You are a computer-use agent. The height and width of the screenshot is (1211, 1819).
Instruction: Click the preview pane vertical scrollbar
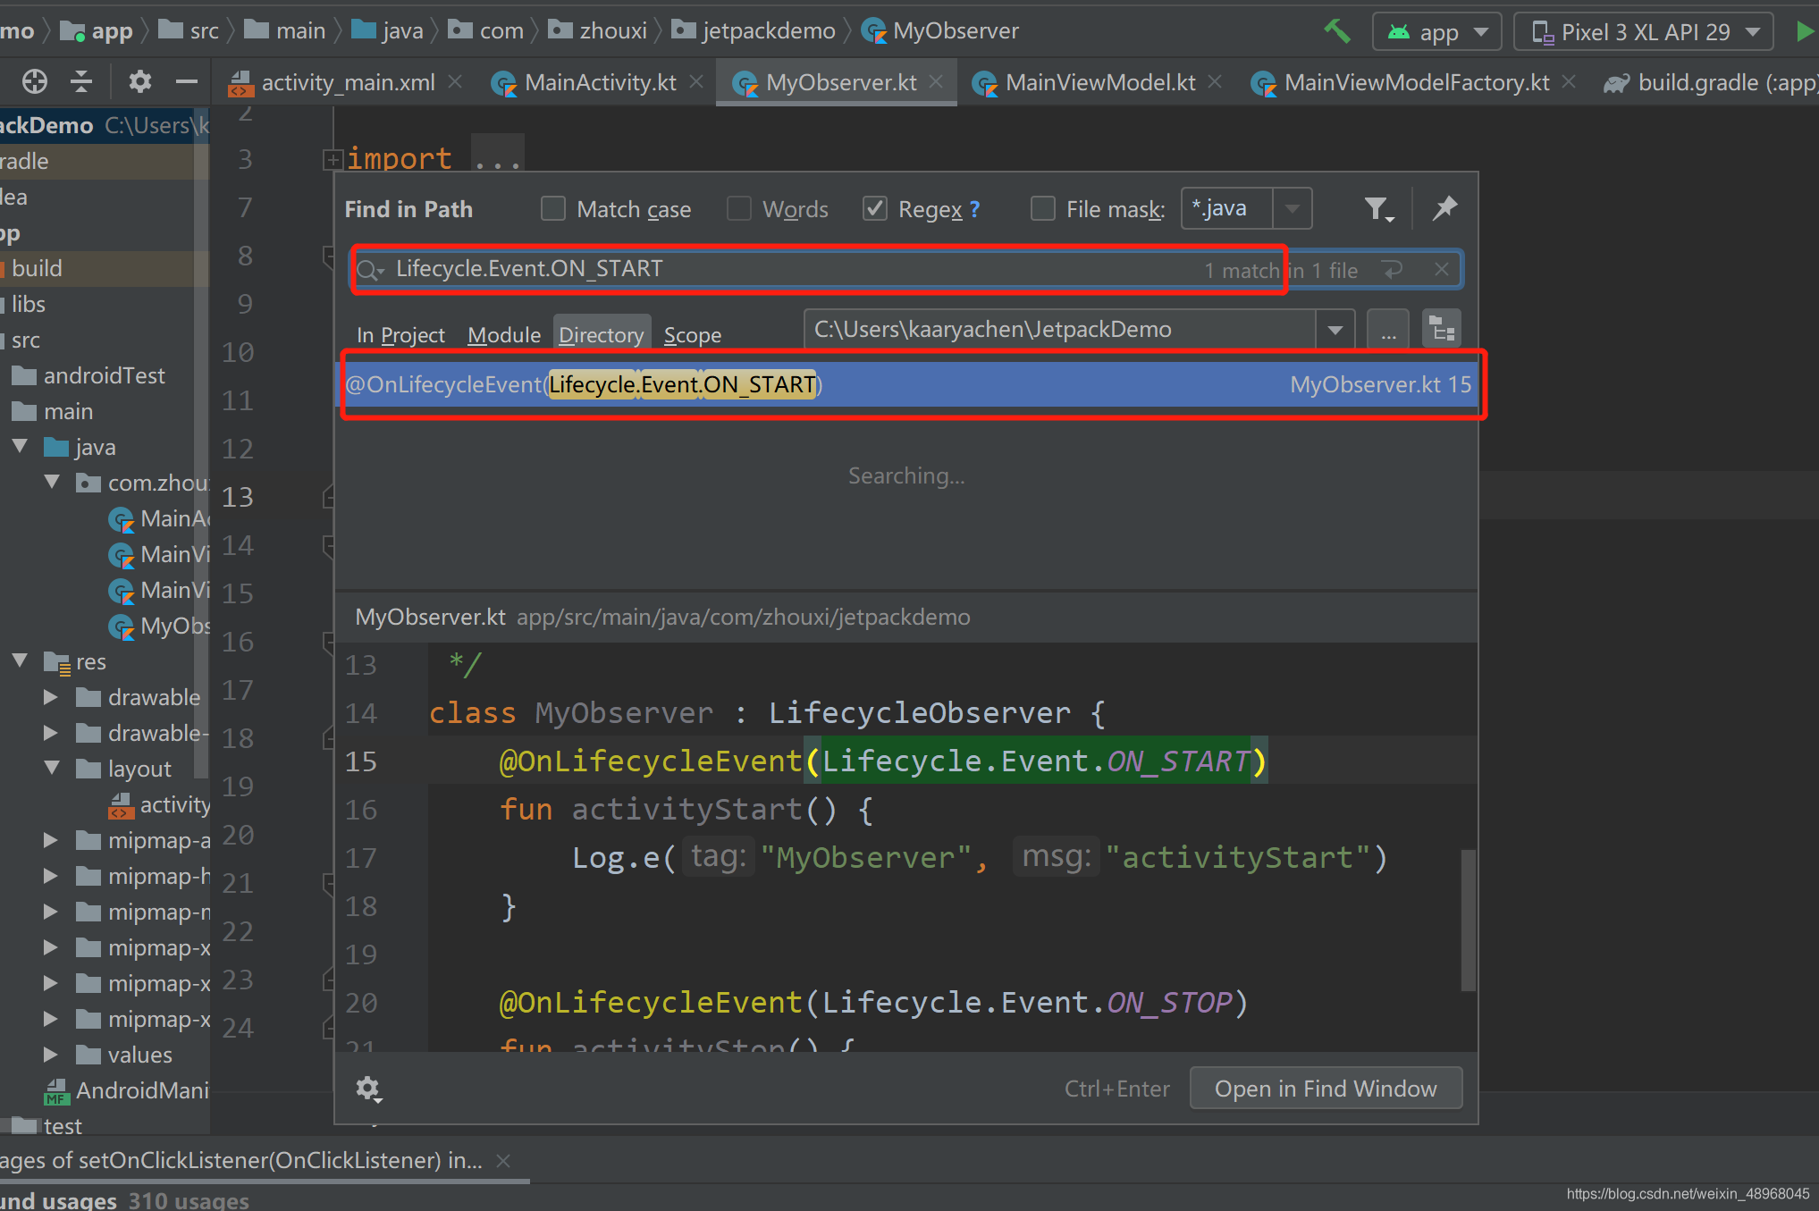click(x=1467, y=921)
